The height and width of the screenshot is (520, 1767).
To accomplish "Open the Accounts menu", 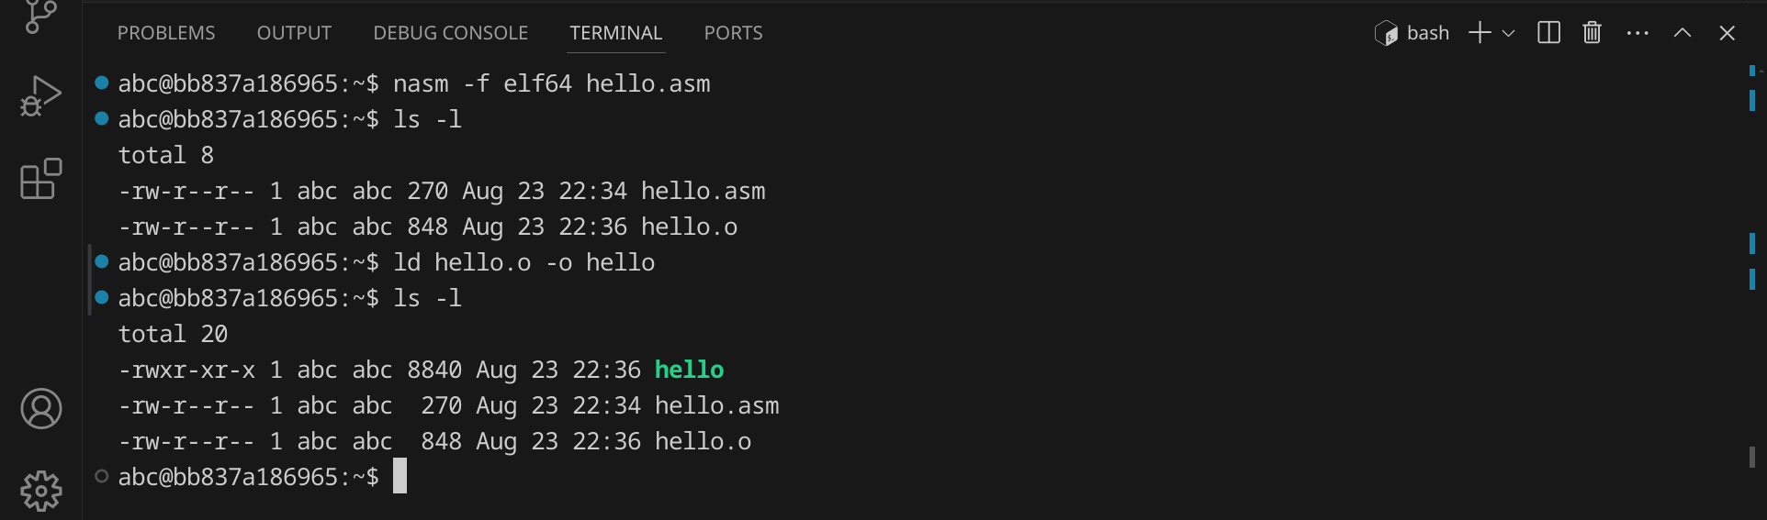I will 40,408.
